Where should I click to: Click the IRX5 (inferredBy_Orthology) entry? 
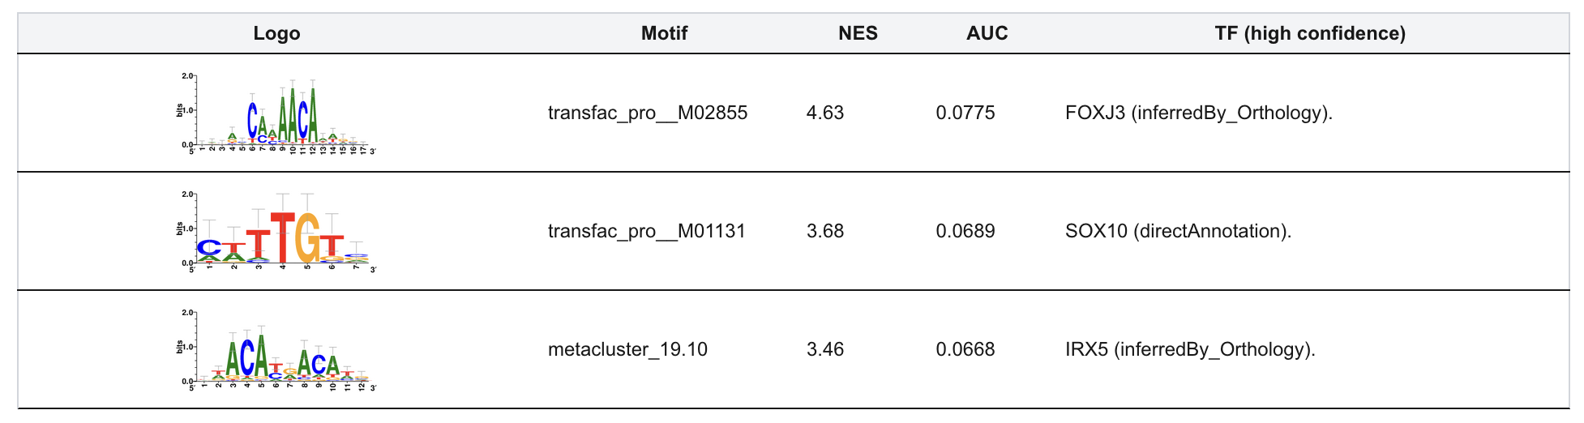click(1189, 349)
